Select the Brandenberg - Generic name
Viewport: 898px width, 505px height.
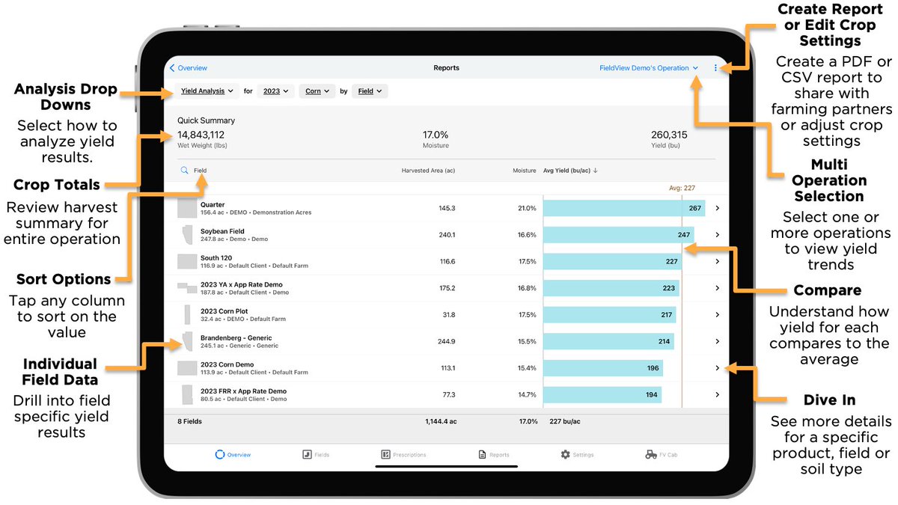coord(236,338)
